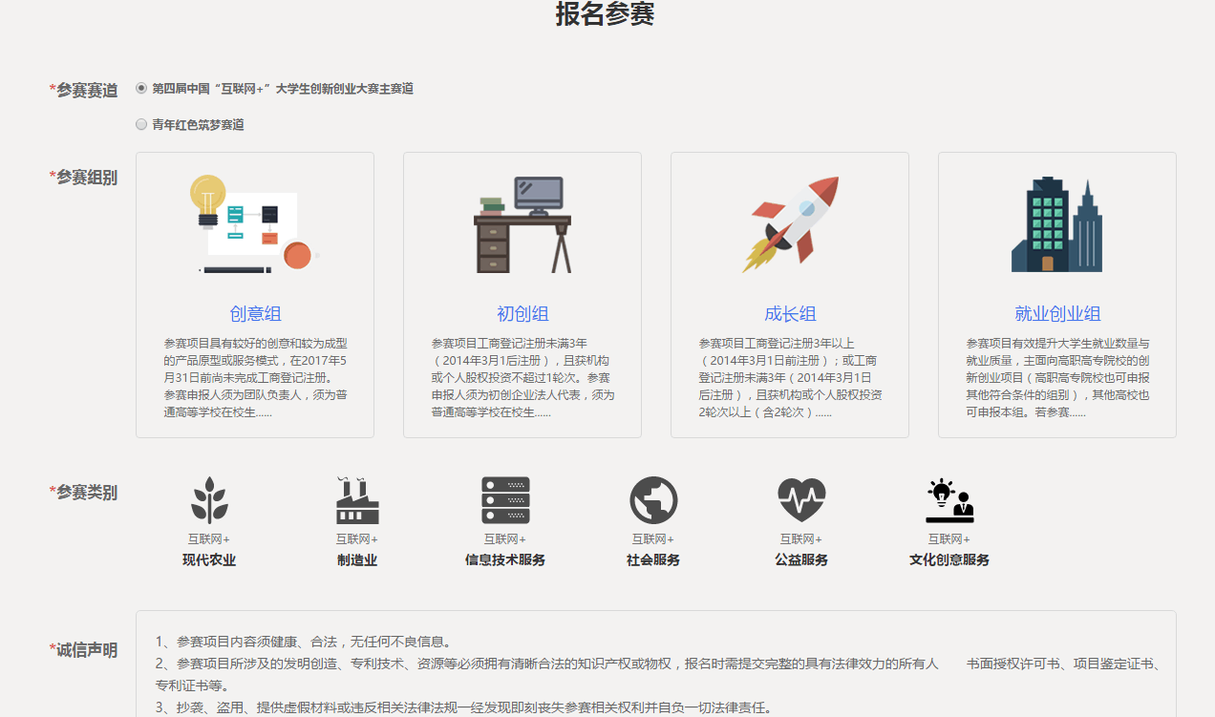Click the 就业创业组 title link
Image resolution: width=1215 pixels, height=717 pixels.
coord(1057,314)
